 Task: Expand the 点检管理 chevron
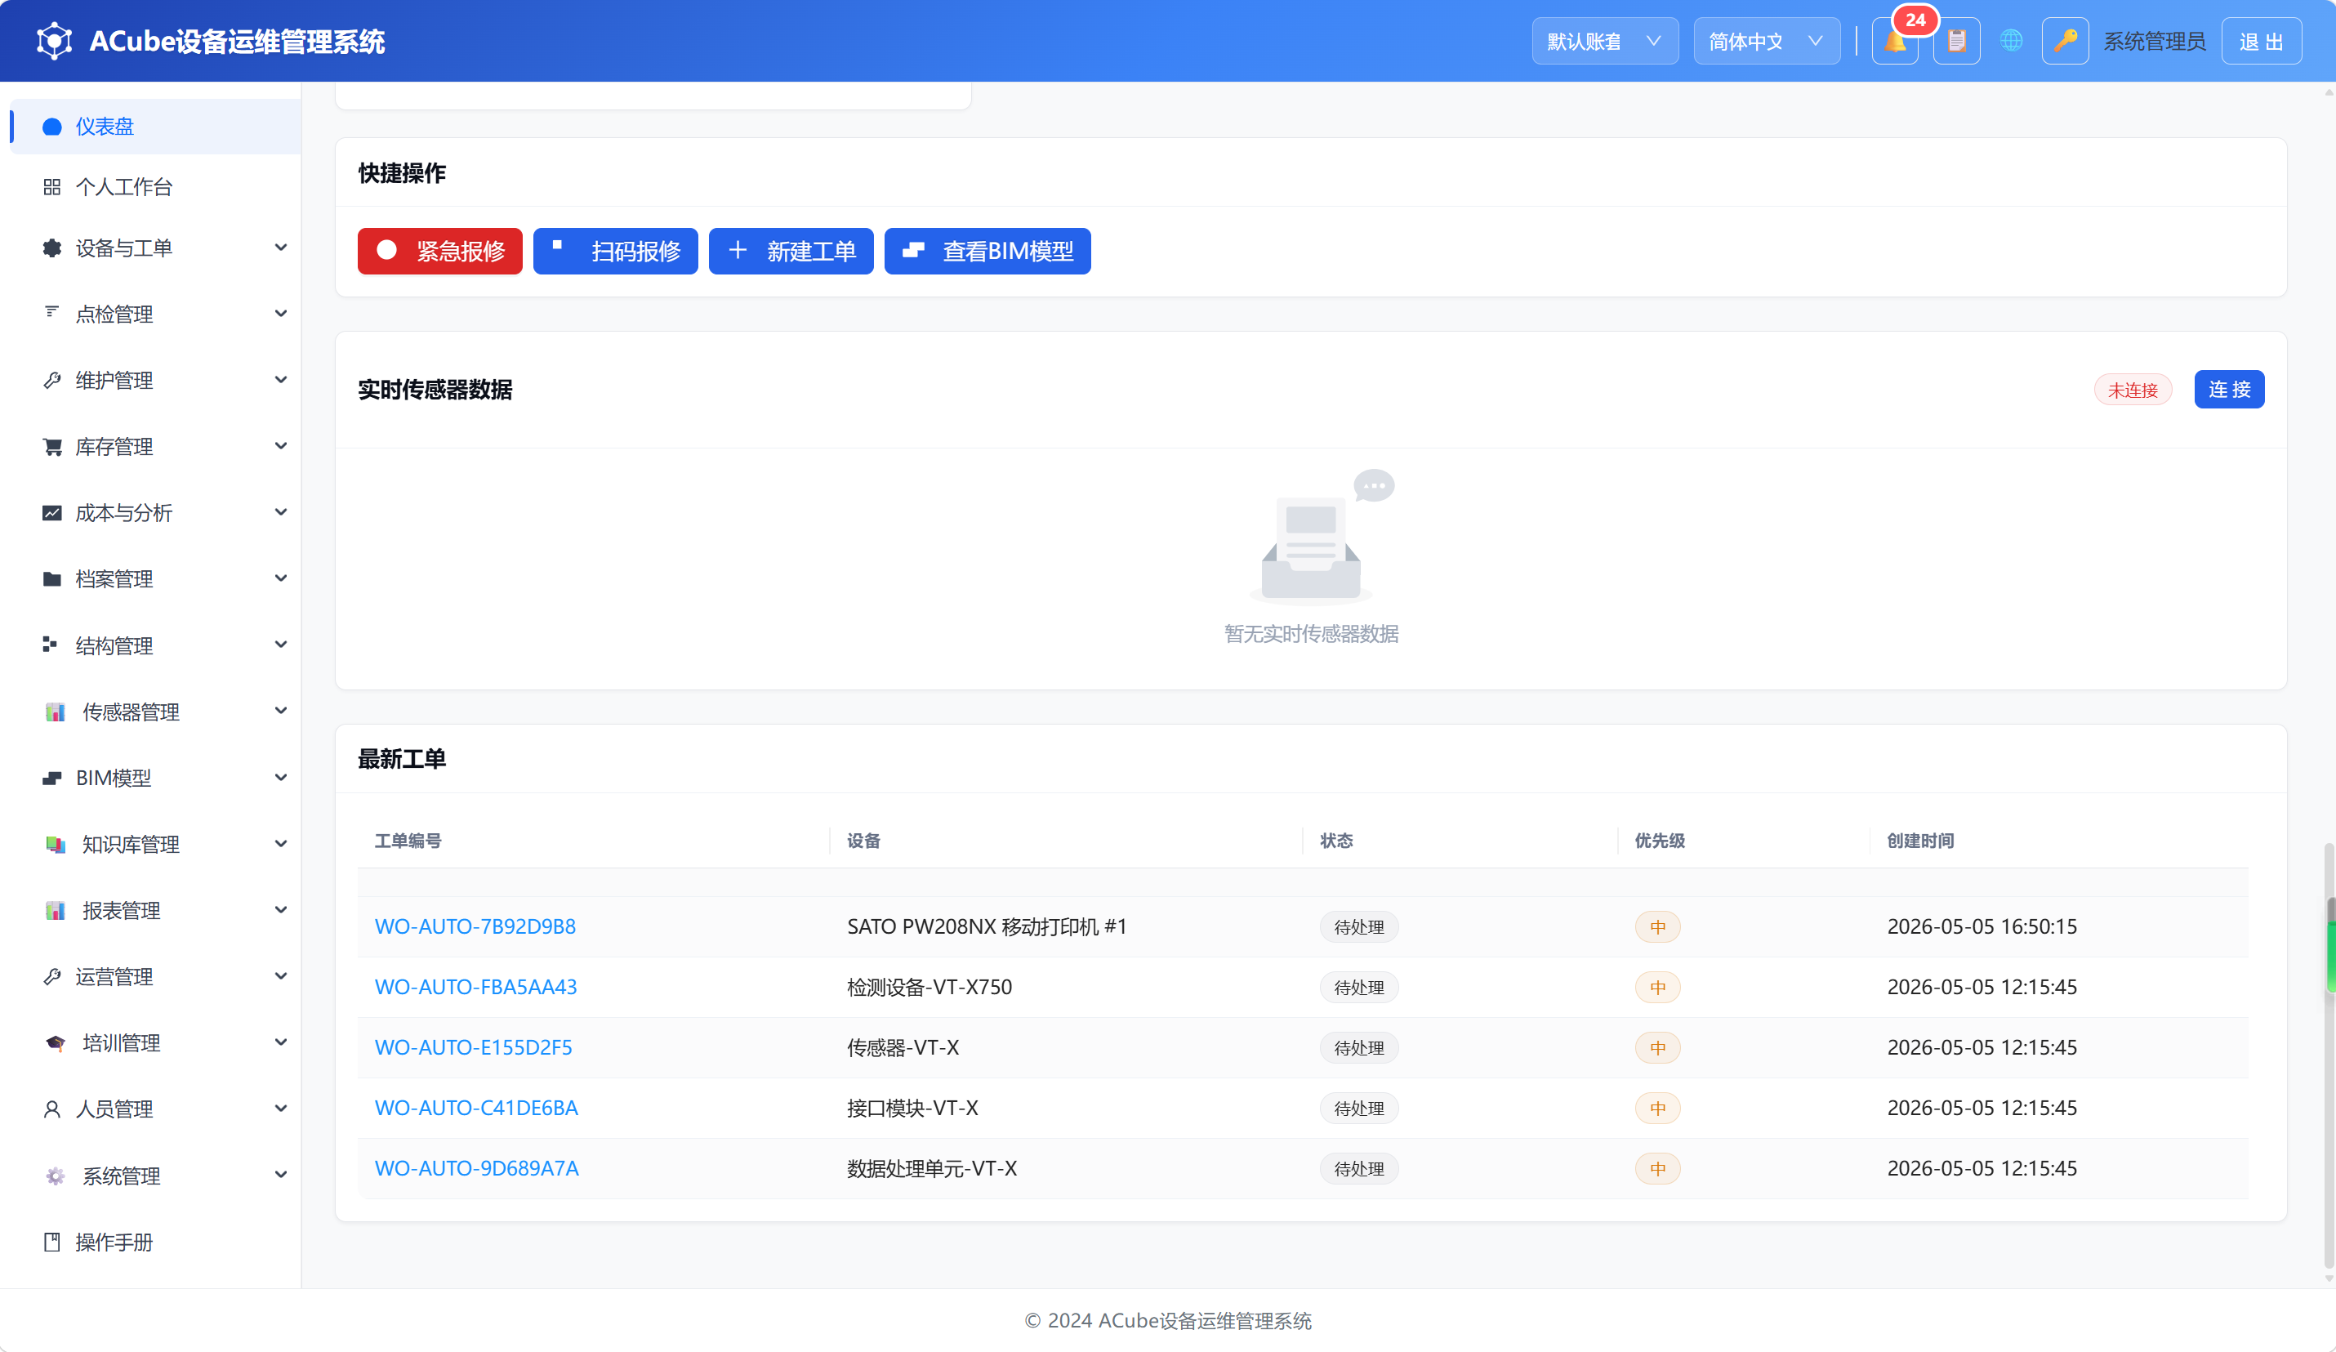point(281,314)
